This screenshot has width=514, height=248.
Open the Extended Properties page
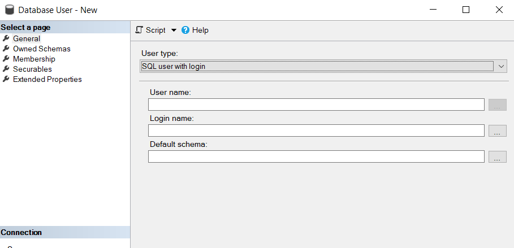[x=47, y=79]
